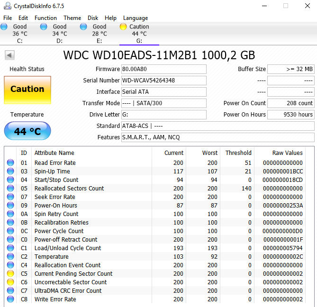Click the Current column header
The width and height of the screenshot is (317, 307).
point(169,153)
